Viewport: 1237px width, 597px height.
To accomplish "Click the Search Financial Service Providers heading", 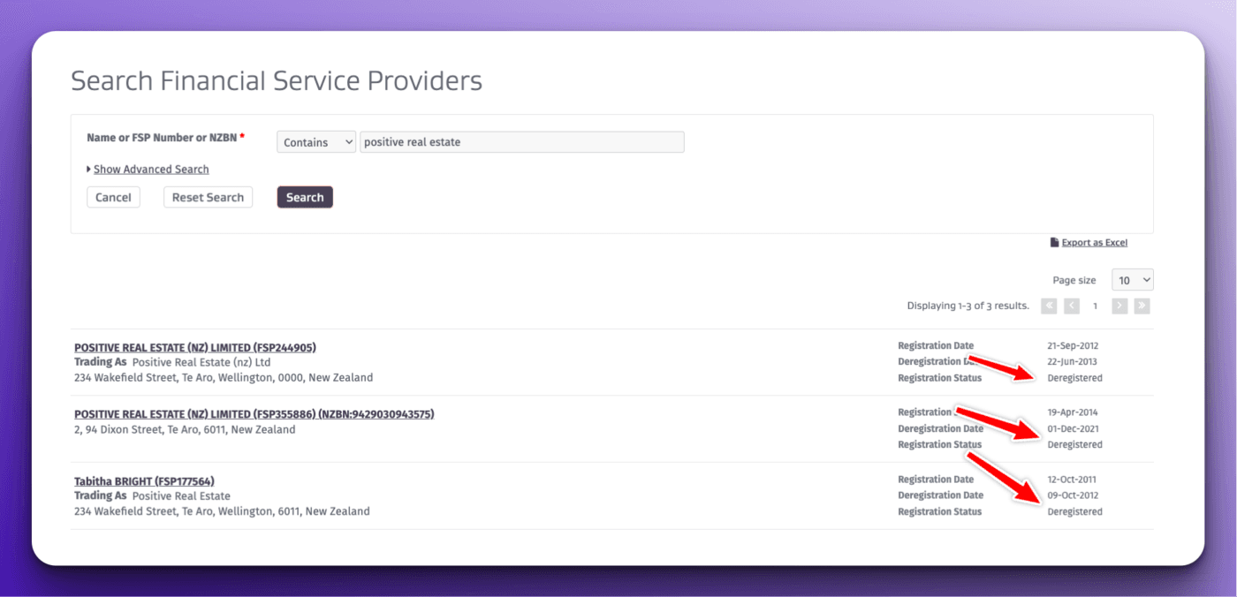I will coord(276,81).
